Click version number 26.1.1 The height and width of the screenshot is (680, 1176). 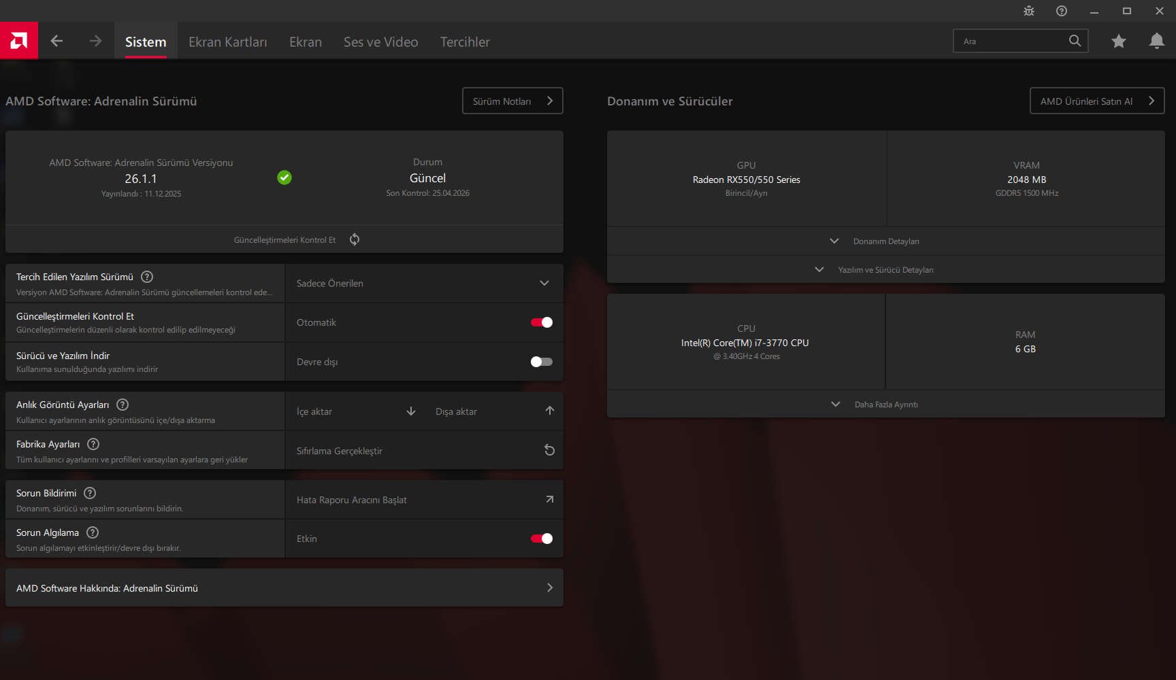coord(141,179)
